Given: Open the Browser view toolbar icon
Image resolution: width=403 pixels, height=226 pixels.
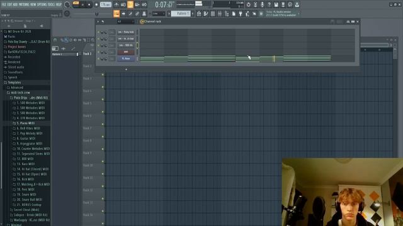Looking at the screenshot, I should coord(227,14).
